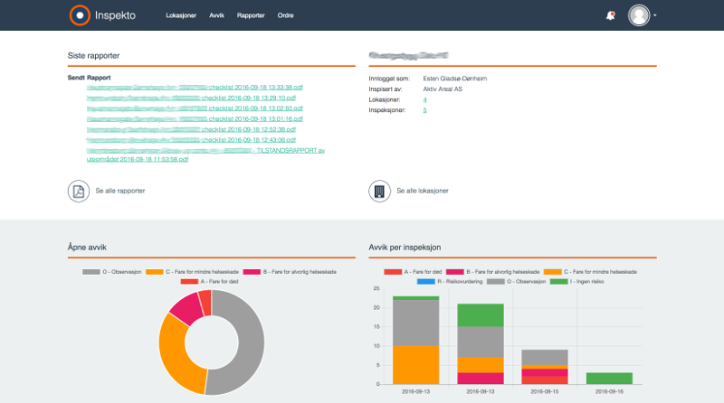The image size is (724, 403).
Task: Toggle I - Ingen risiko in the bar legend
Action: point(577,282)
